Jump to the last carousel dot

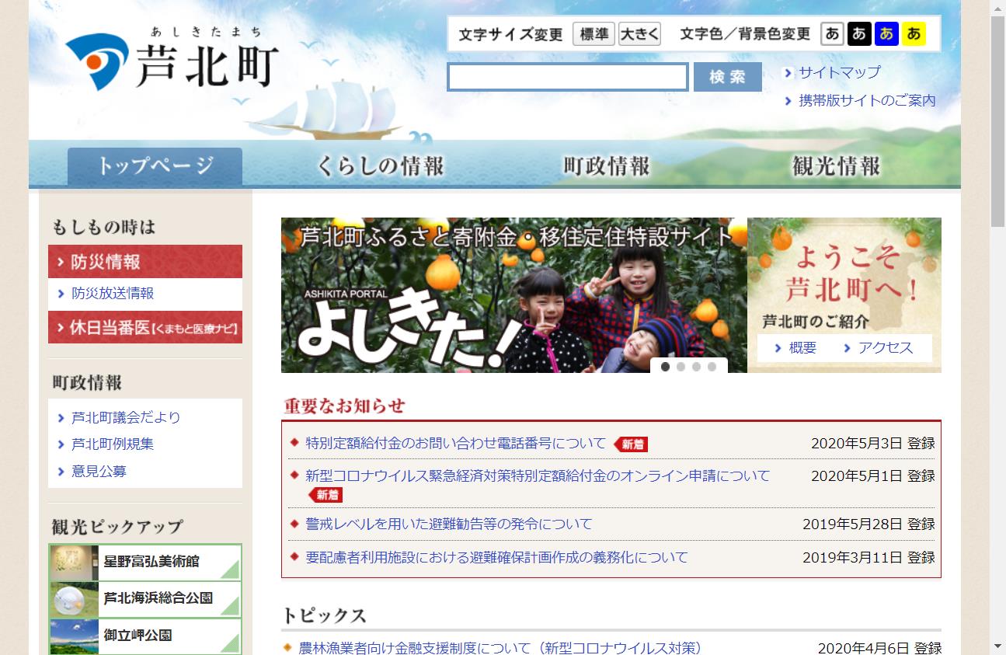click(x=712, y=367)
